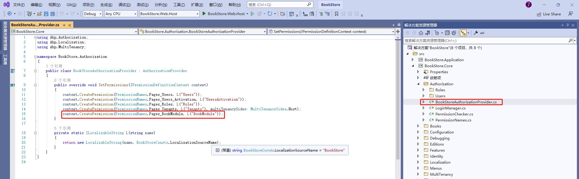
Task: Save the current file with Save icon
Action: pos(46,14)
